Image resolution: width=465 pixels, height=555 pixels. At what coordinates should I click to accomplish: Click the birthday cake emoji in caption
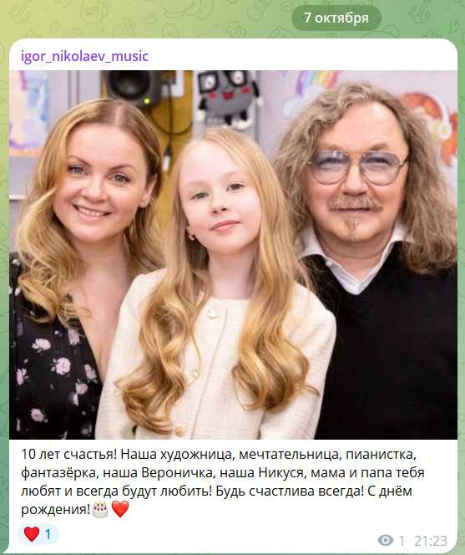click(100, 510)
